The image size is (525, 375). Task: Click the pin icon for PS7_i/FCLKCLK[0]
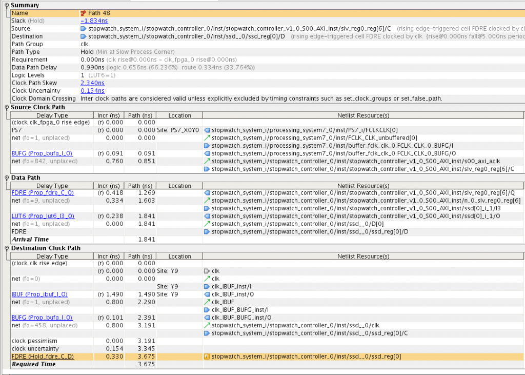207,131
